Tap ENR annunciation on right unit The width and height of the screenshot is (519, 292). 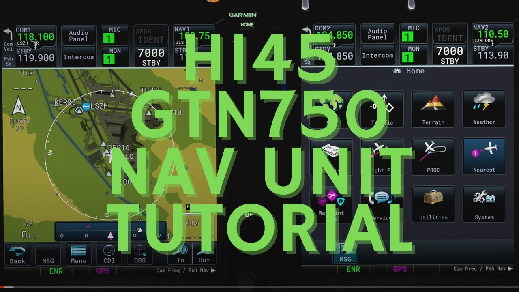(x=353, y=269)
